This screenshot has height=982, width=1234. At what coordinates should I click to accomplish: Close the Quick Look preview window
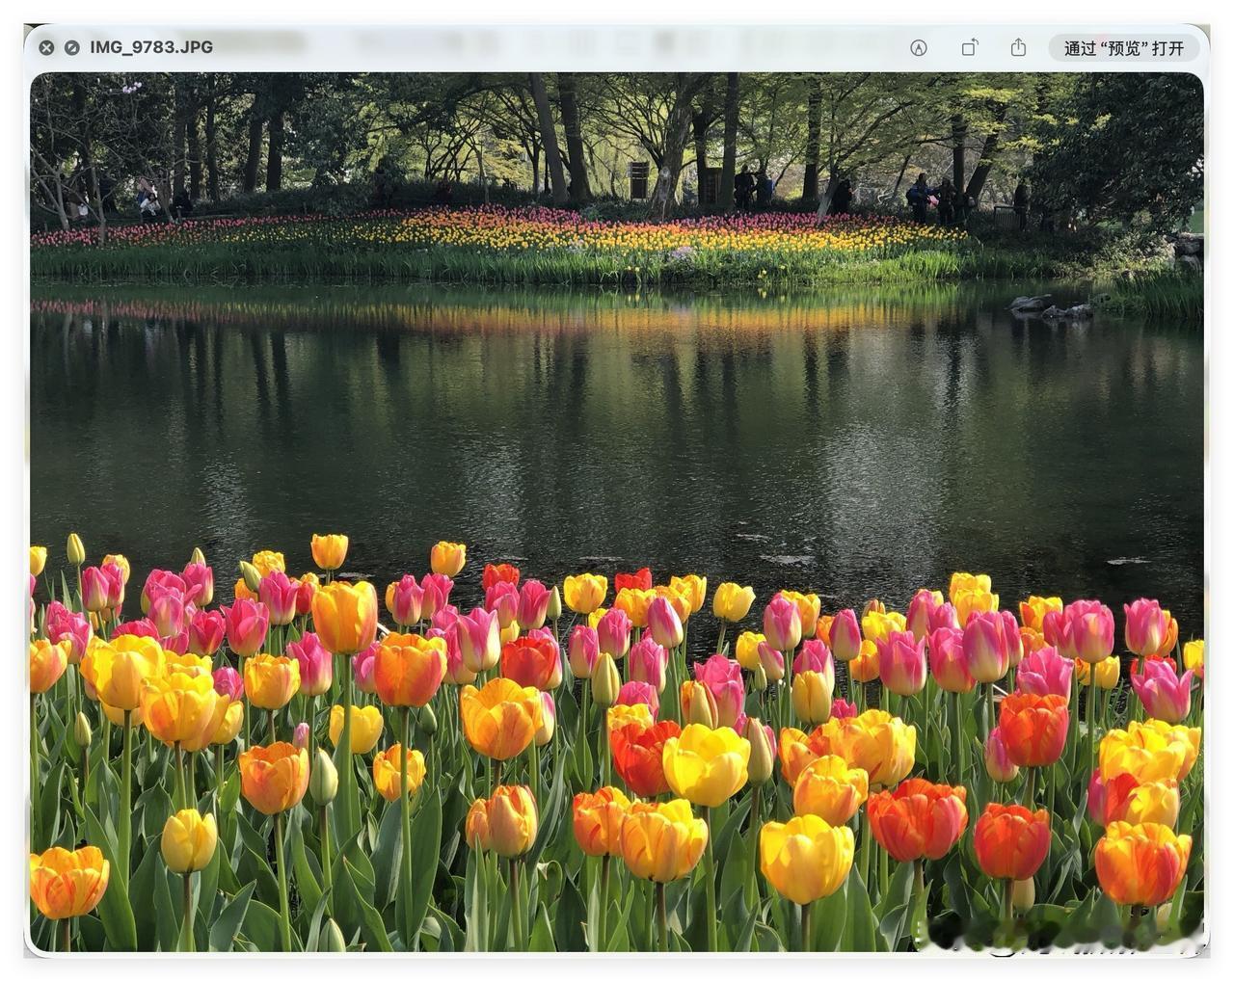click(46, 47)
